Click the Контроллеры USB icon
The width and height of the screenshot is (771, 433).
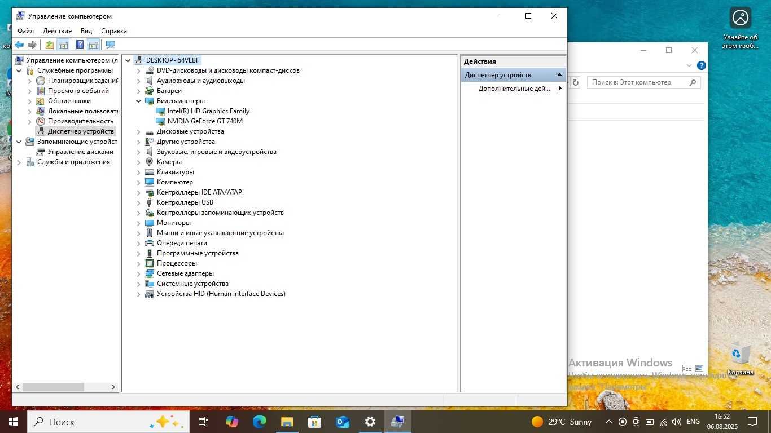pyautogui.click(x=150, y=202)
